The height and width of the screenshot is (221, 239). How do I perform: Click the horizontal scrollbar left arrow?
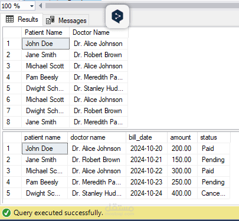pyautogui.click(x=40, y=6)
